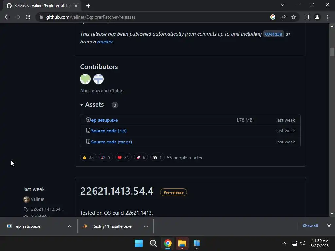Show hidden system tray icons
The height and width of the screenshot is (251, 335).
click(x=284, y=243)
